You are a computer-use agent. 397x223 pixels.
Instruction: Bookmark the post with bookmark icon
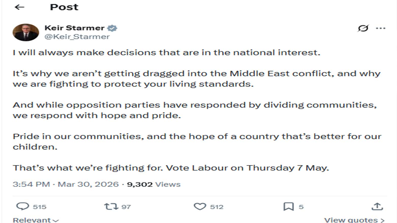[x=288, y=206]
